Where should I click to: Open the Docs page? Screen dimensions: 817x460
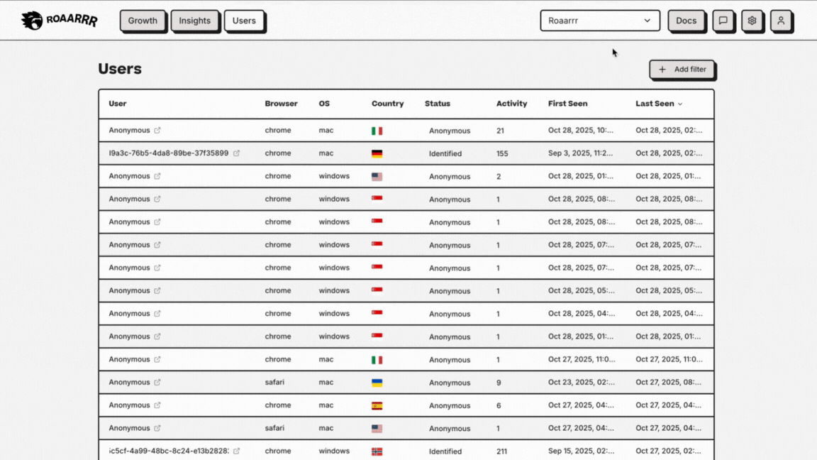click(x=686, y=21)
